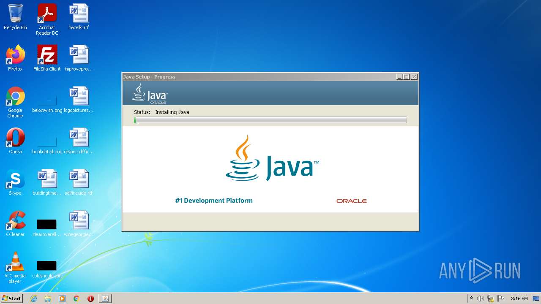Open the Google Chrome desktop shortcut
Viewport: 541px width, 304px height.
click(x=15, y=102)
